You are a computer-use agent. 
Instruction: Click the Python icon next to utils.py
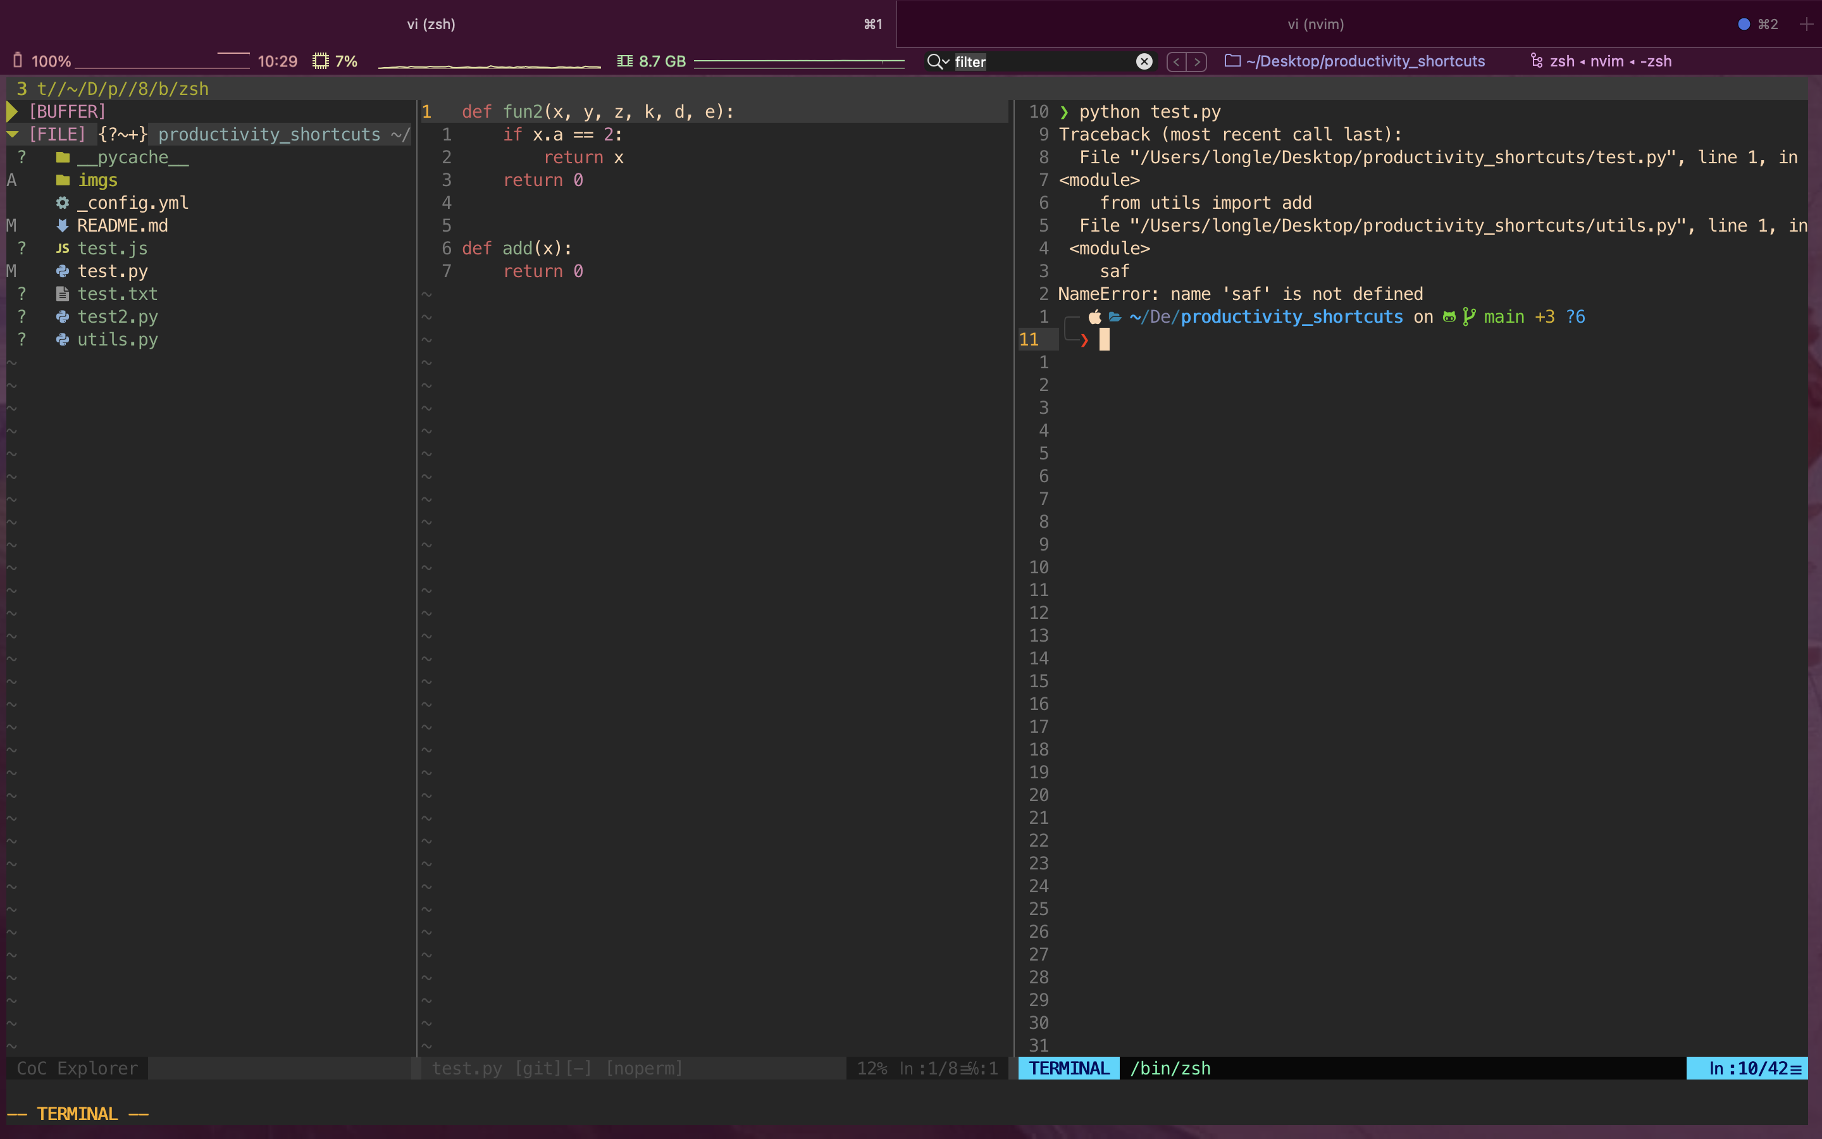click(63, 340)
